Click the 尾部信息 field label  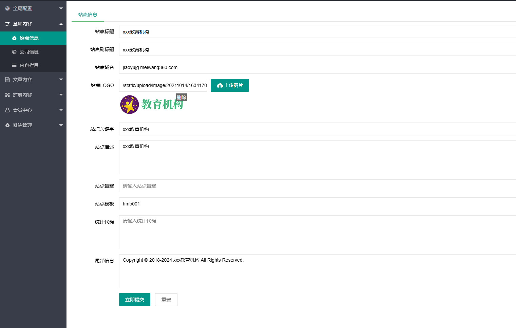104,261
